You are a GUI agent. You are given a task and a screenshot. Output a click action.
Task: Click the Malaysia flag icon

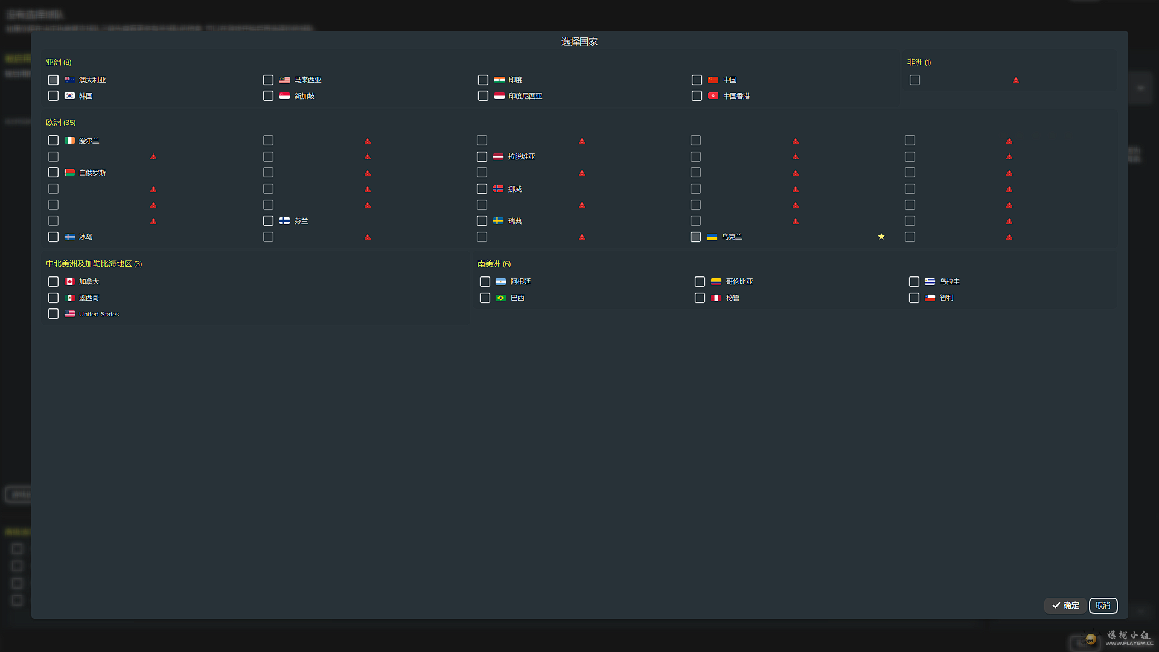pos(284,80)
